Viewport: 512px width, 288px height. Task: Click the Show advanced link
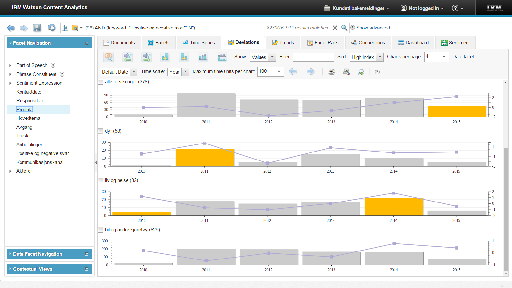coord(373,28)
